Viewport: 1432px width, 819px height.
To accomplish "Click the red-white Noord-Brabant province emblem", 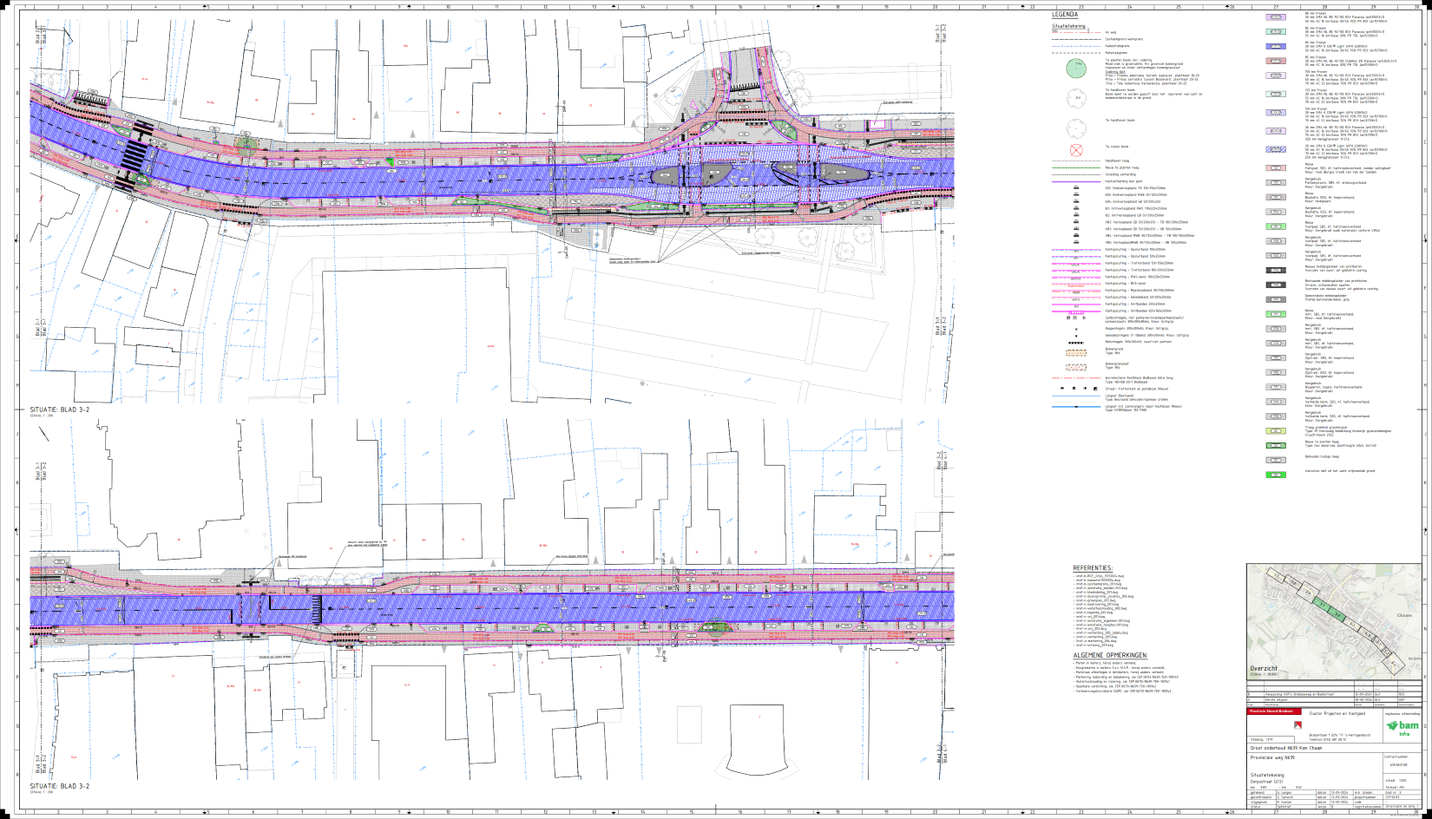I will coord(1298,725).
